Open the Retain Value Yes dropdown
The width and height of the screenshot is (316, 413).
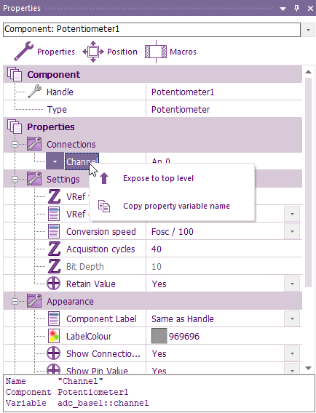pyautogui.click(x=292, y=284)
